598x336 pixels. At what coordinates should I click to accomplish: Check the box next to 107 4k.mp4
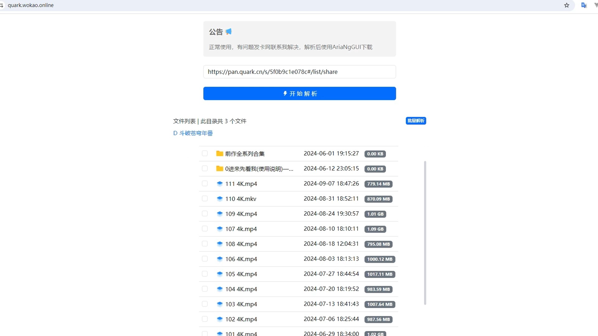tap(205, 229)
